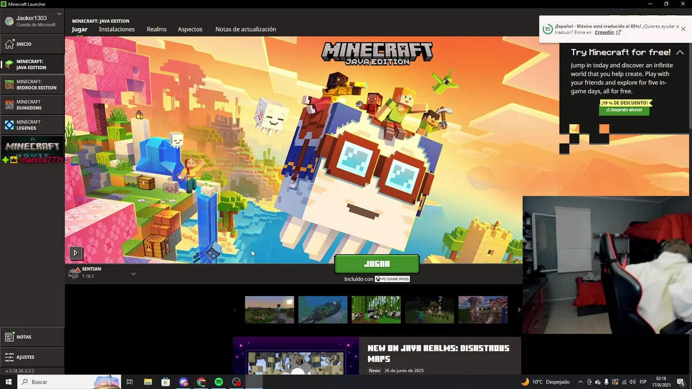
Task: Switch to the Jugar tab
Action: [x=79, y=29]
